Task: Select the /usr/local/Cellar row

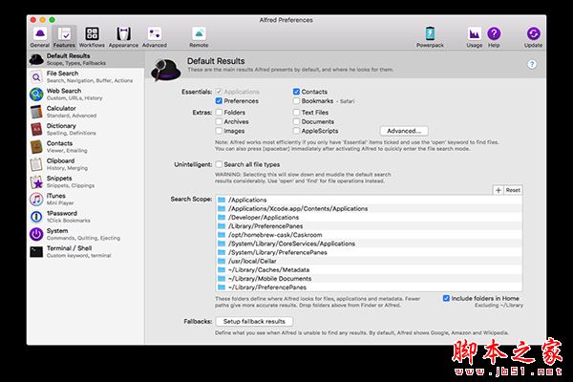Action: point(369,262)
